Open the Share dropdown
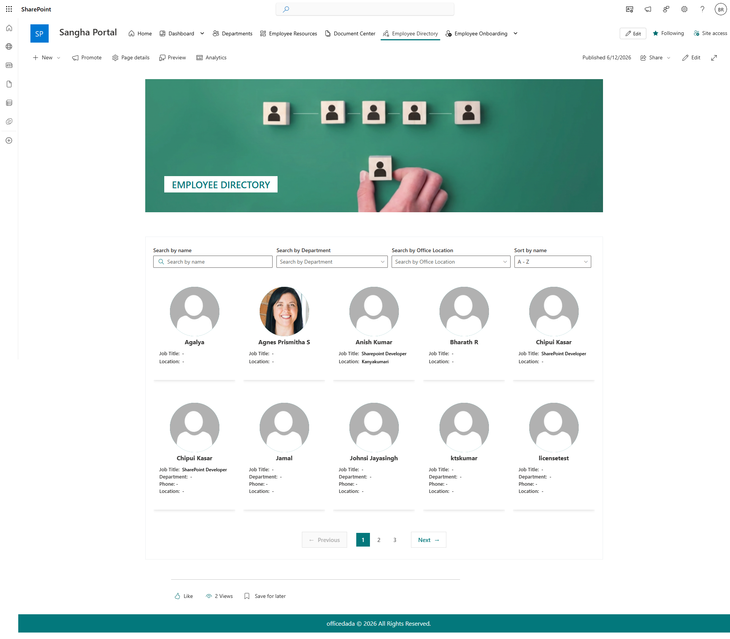The height and width of the screenshot is (639, 730). coord(655,58)
